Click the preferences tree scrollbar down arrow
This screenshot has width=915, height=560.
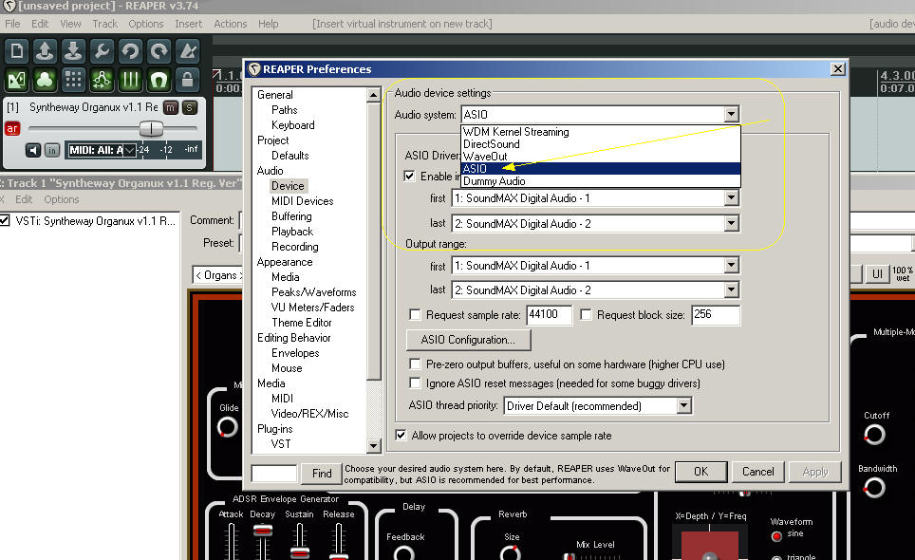(374, 446)
